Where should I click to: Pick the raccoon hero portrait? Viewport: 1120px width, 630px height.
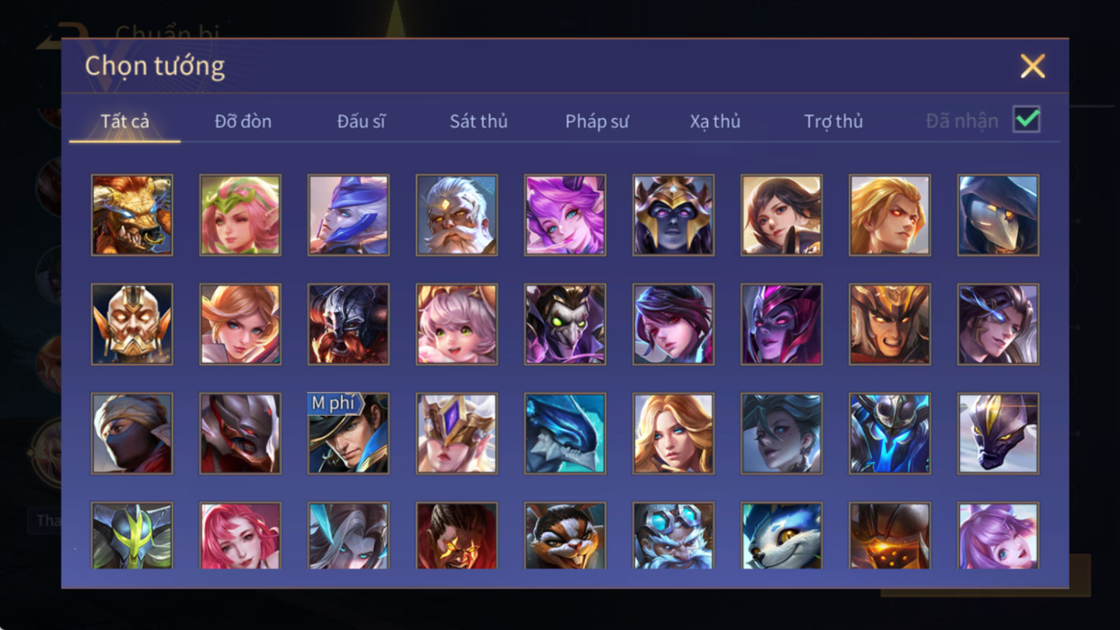565,536
